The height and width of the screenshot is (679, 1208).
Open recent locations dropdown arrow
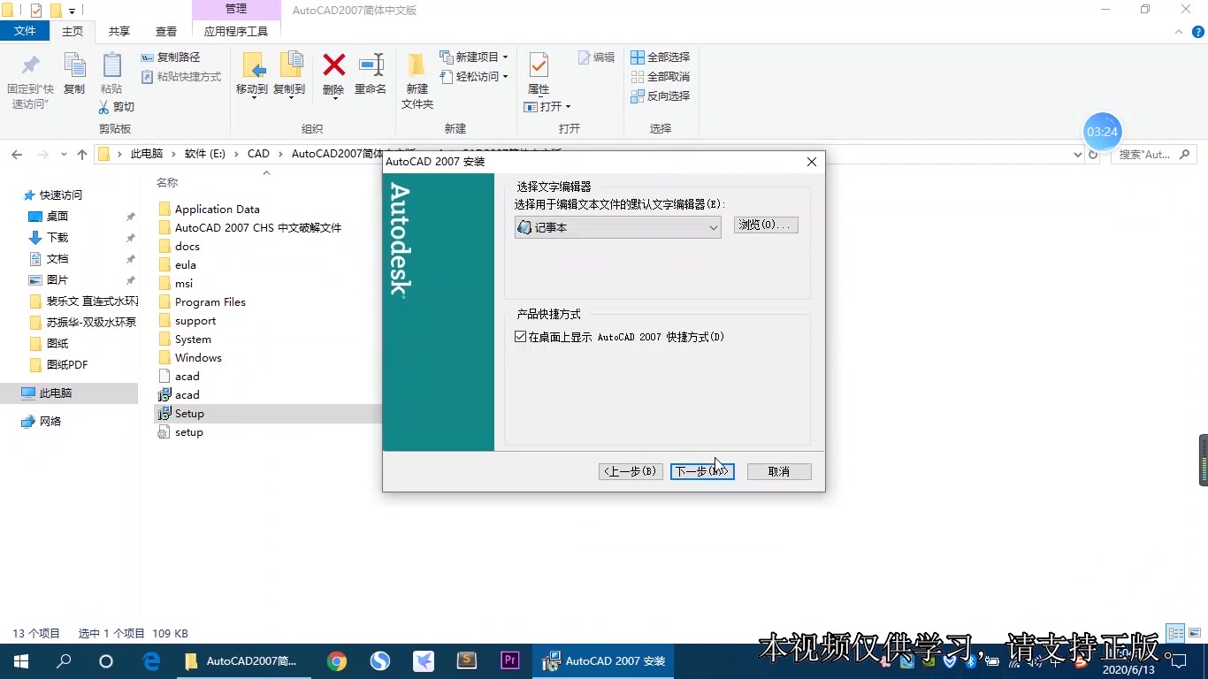pos(64,154)
